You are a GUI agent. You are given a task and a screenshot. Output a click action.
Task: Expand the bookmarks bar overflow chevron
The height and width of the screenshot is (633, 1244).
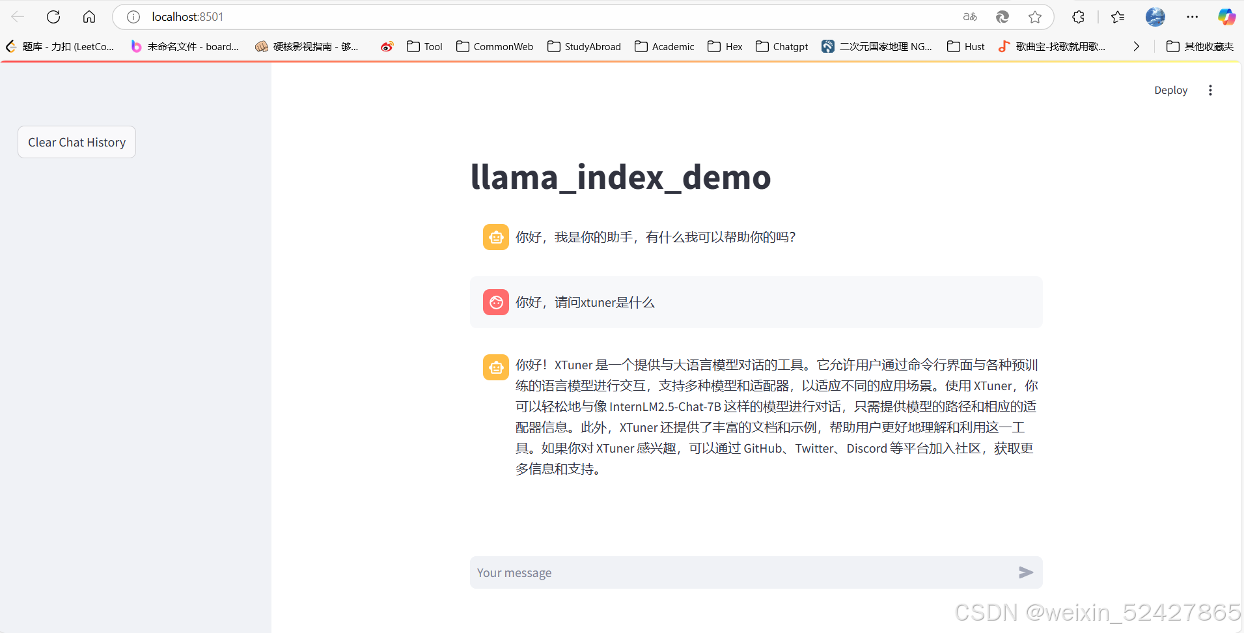pos(1136,46)
